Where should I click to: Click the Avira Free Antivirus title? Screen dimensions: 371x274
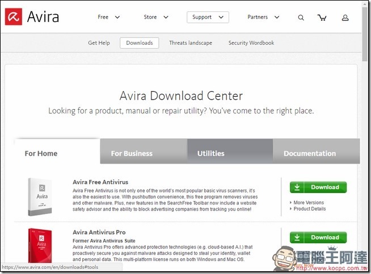pyautogui.click(x=100, y=182)
